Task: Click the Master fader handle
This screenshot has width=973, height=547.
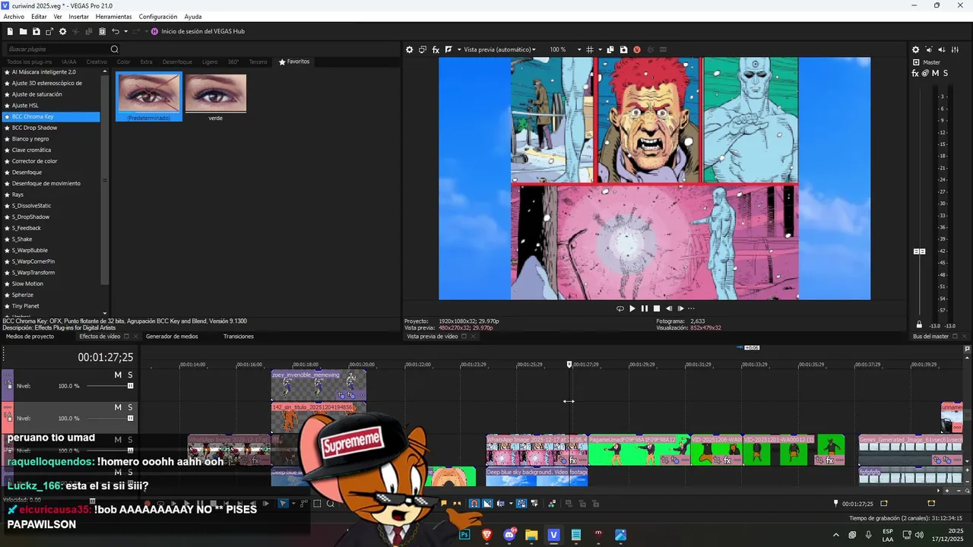Action: pos(919,251)
